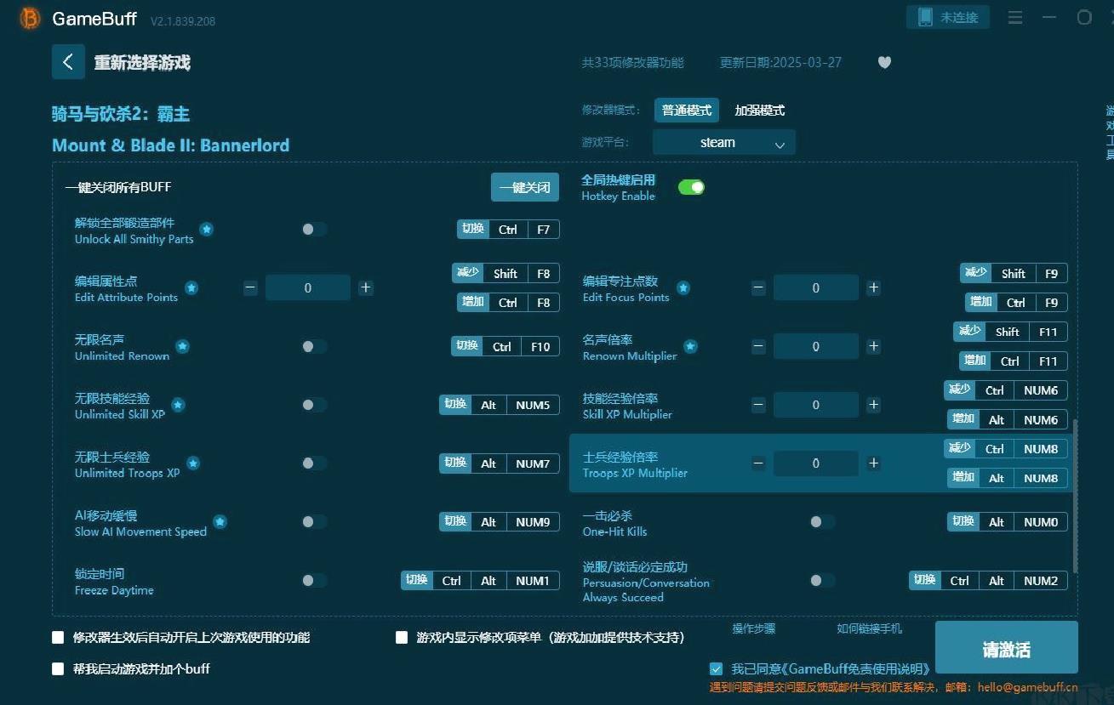1114x705 pixels.
Task: Click the Edit Attribute Points value field
Action: pyautogui.click(x=308, y=287)
